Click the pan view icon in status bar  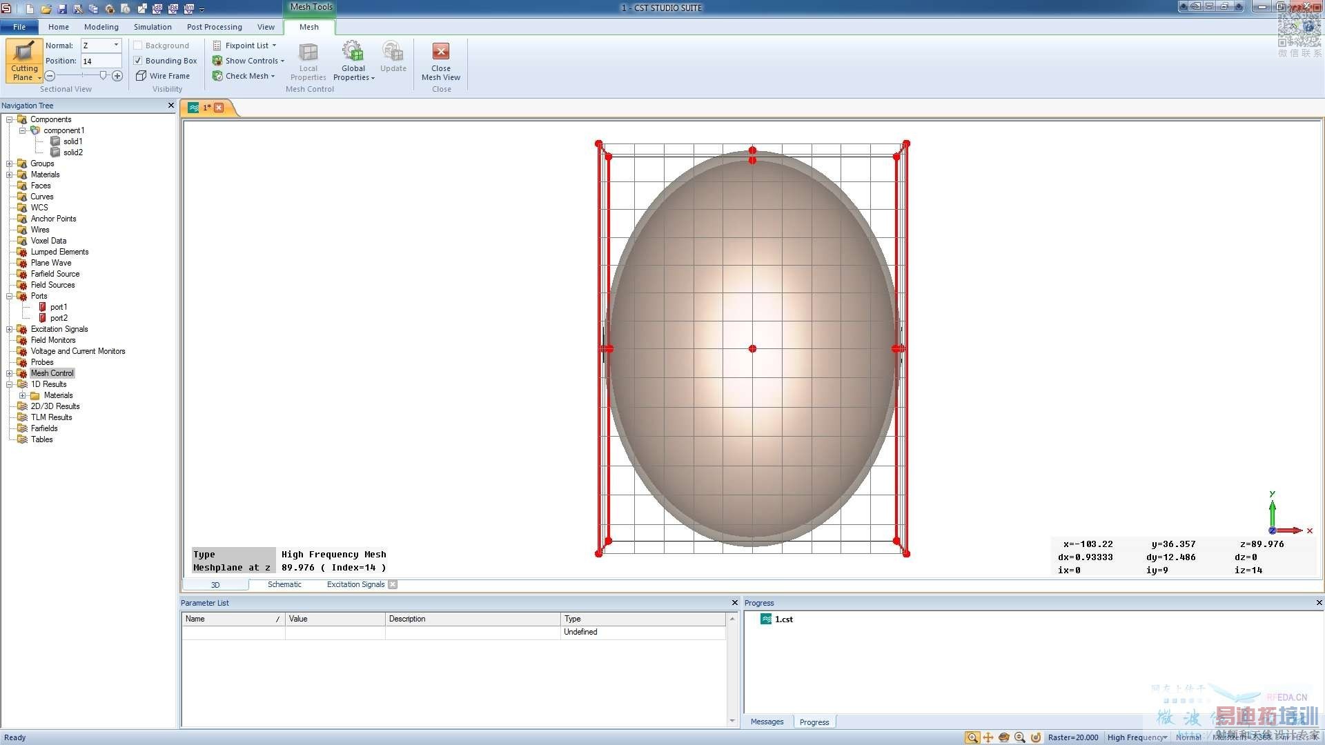point(988,737)
